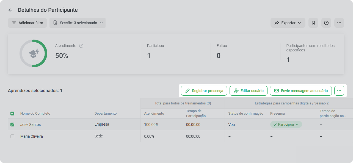Expand the Sessão: 3 selecionado dropdown
The image size is (353, 163).
pyautogui.click(x=78, y=23)
